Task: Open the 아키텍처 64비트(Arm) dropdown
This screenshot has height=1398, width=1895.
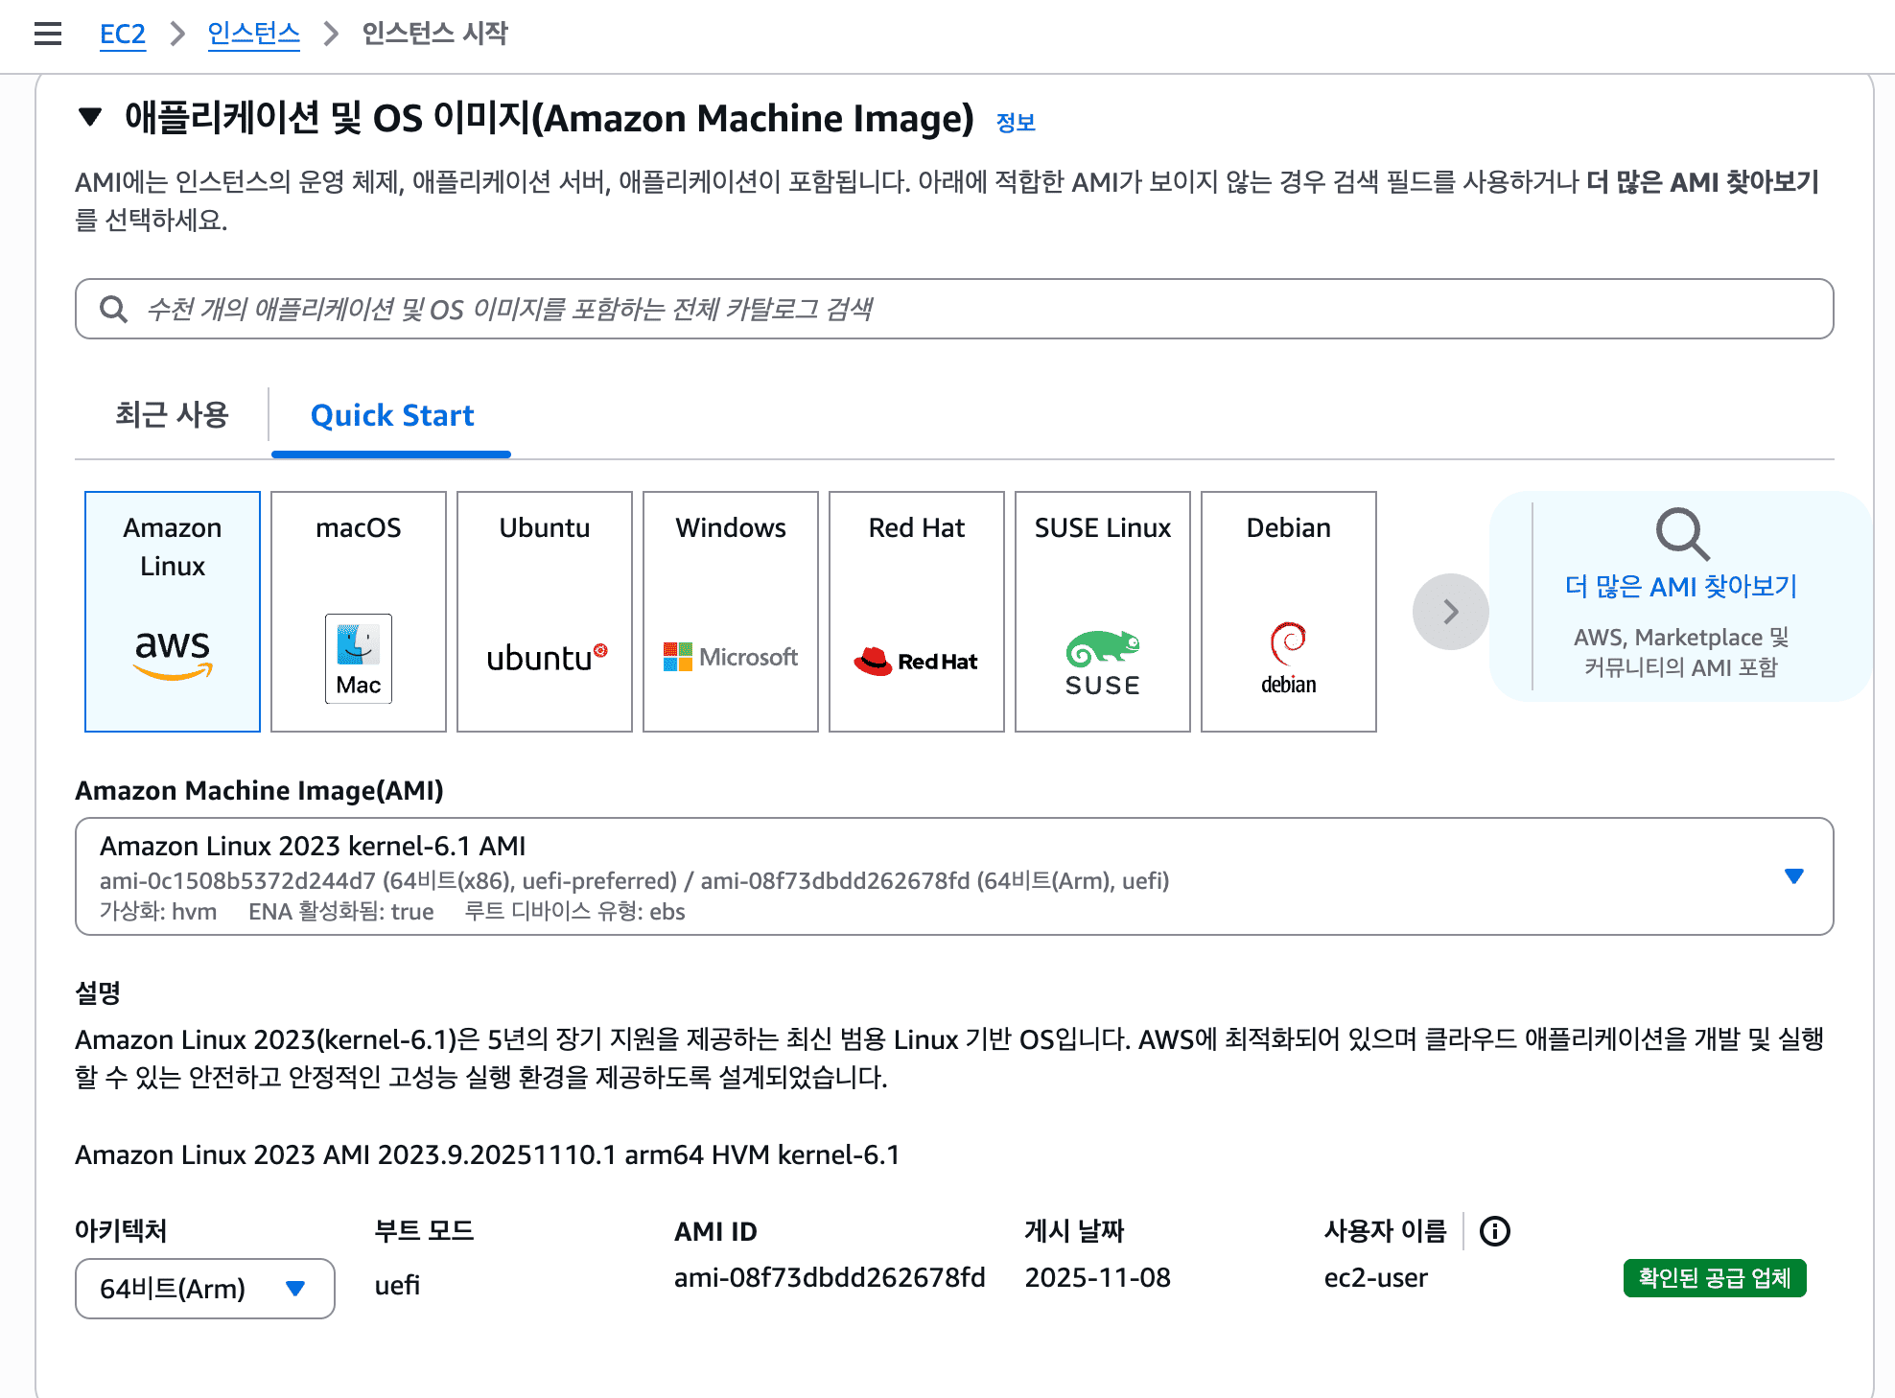Action: [x=295, y=1289]
